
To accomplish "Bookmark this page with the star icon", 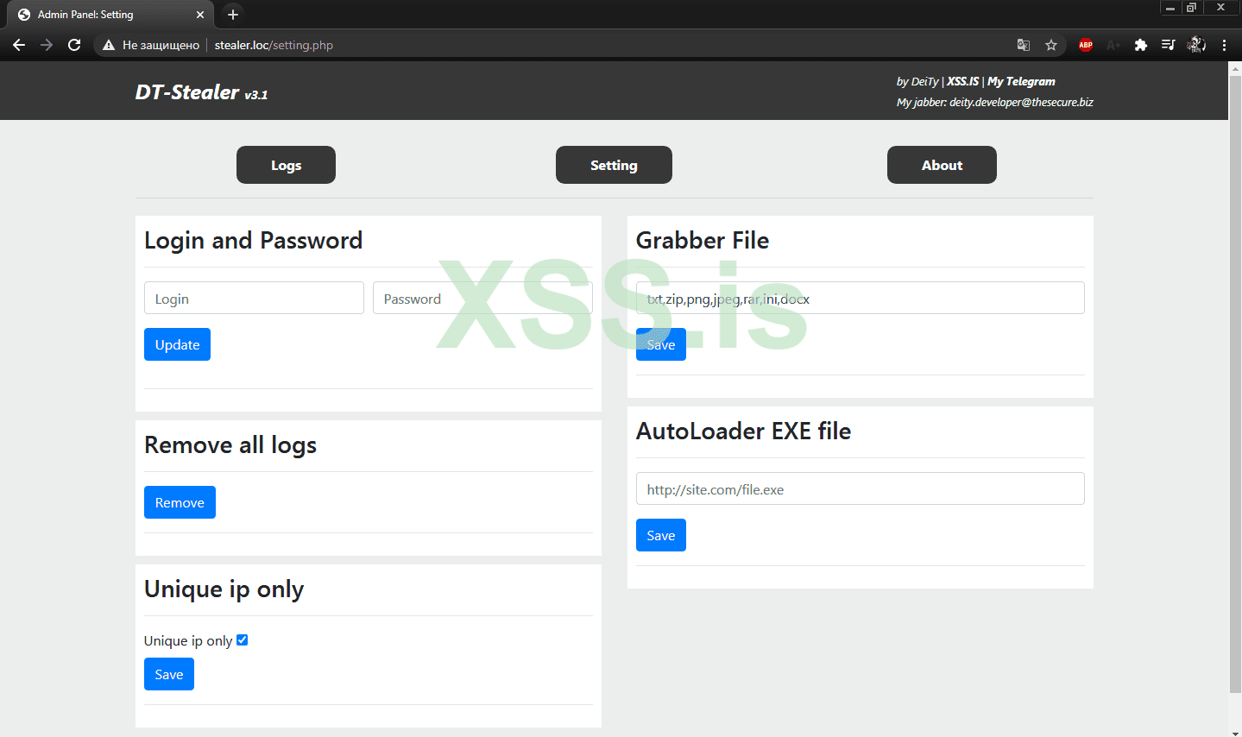I will click(x=1051, y=45).
